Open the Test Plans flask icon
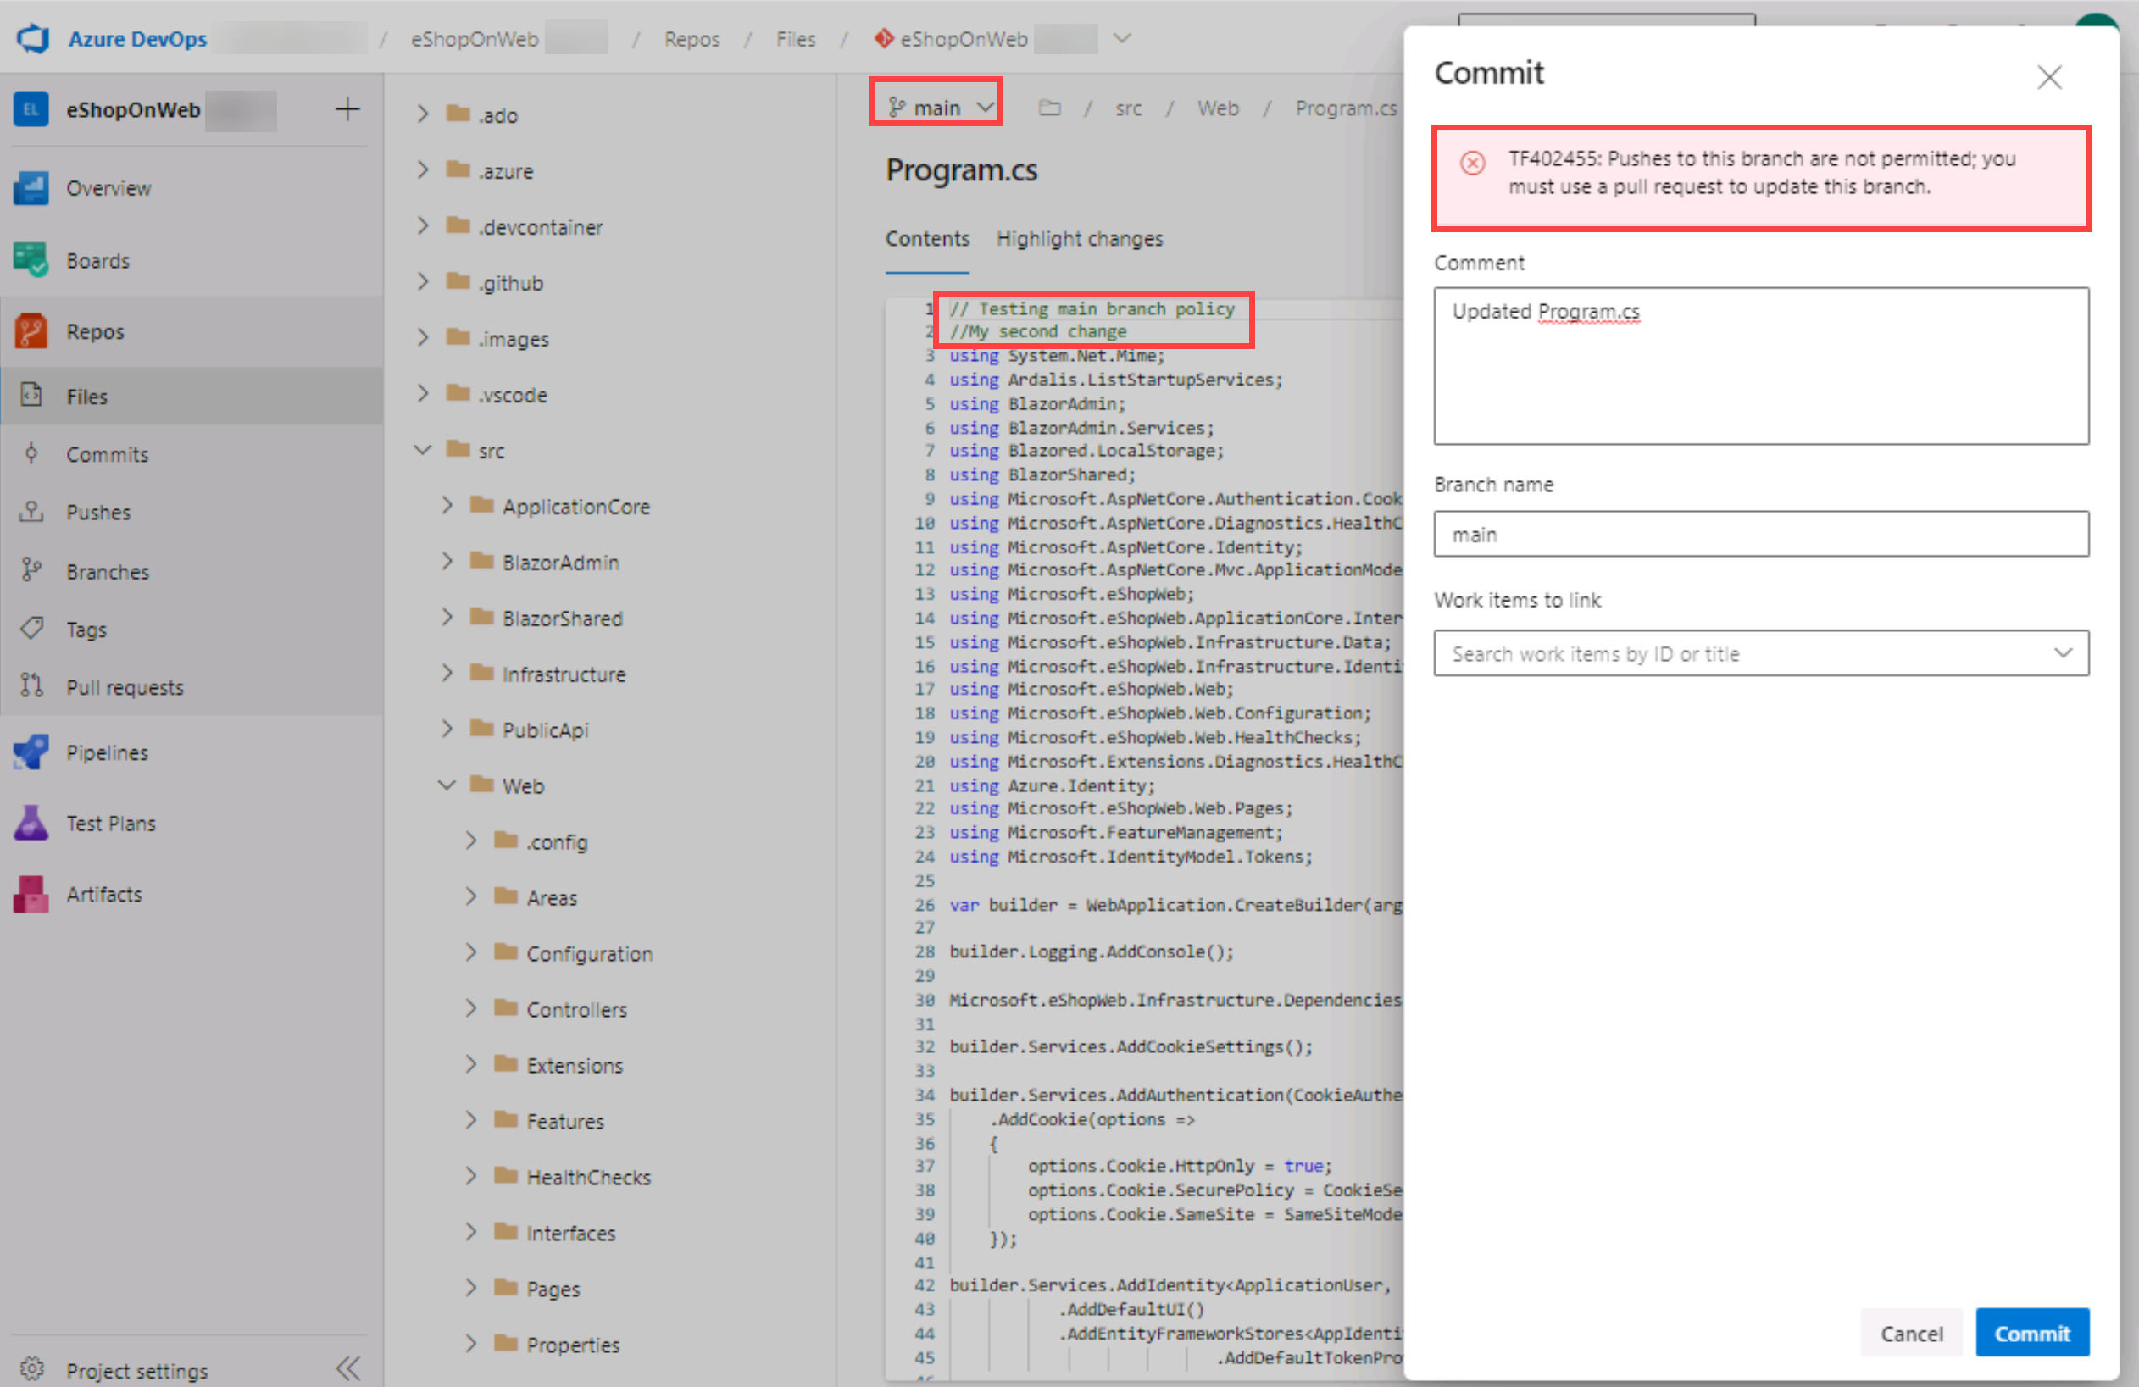The width and height of the screenshot is (2139, 1387). tap(31, 823)
